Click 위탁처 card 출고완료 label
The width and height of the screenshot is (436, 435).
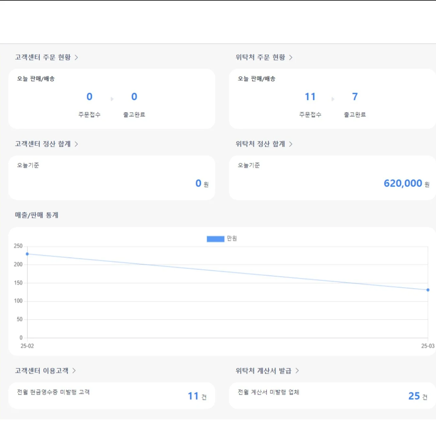coord(355,115)
